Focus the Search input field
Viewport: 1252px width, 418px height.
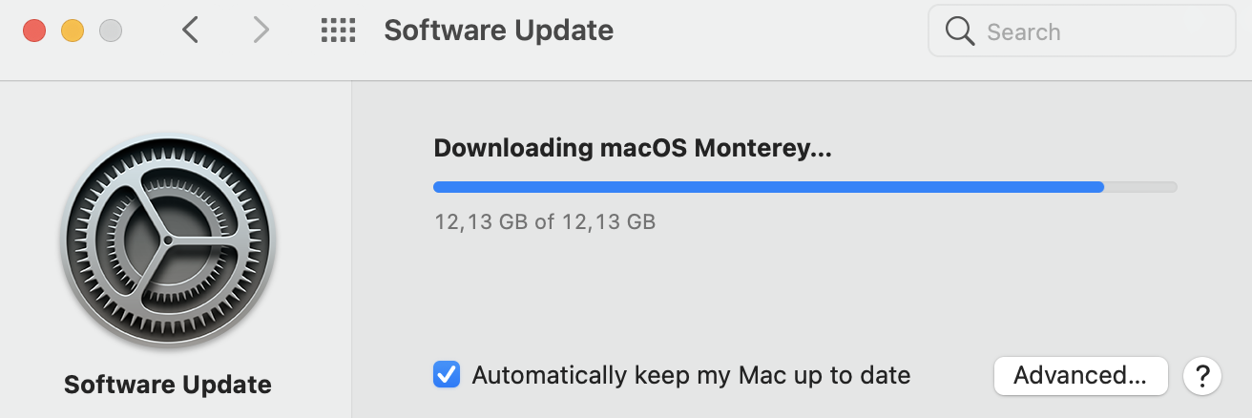click(x=1081, y=31)
